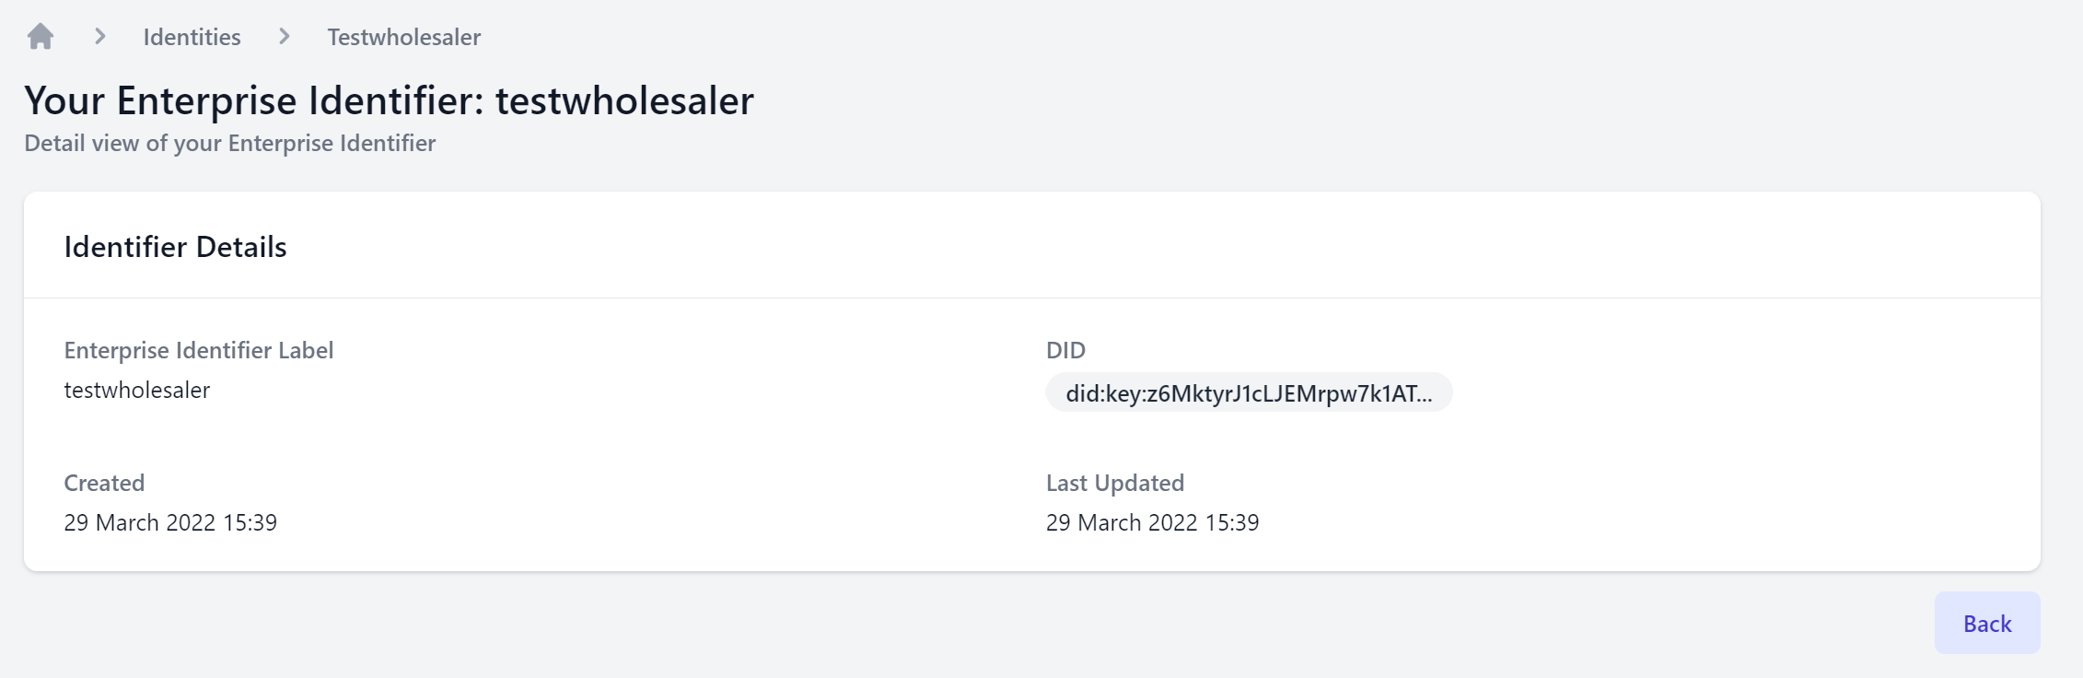The image size is (2083, 678).
Task: Navigate back using Back
Action: tap(1985, 623)
